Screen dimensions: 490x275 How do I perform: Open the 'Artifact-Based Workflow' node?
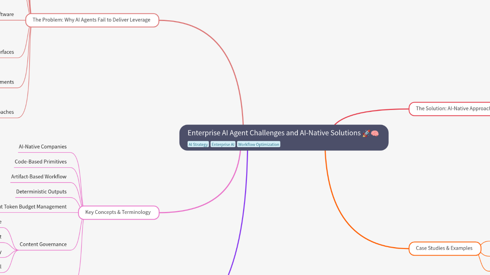pyautogui.click(x=39, y=176)
